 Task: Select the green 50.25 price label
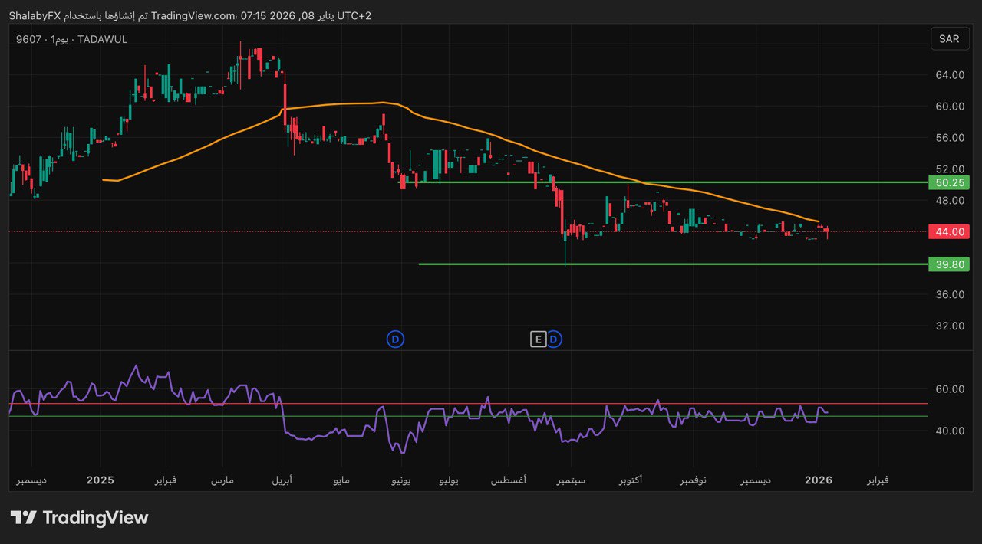[948, 182]
